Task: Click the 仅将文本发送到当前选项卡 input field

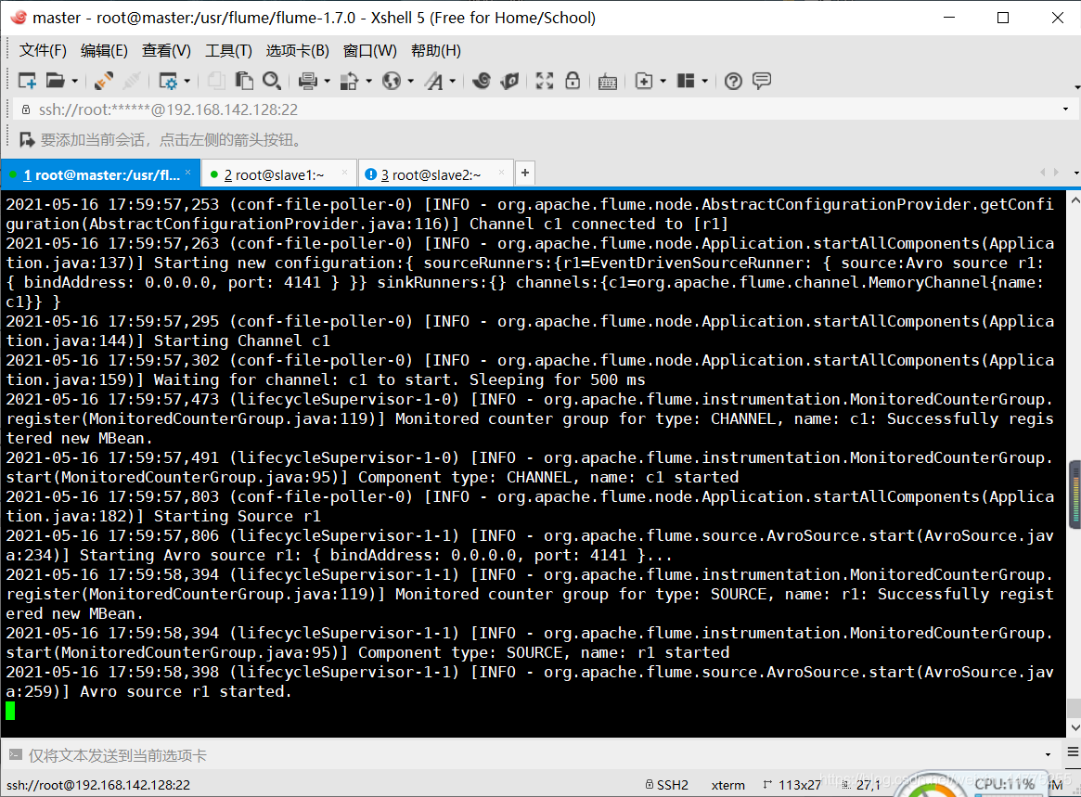Action: tap(533, 755)
